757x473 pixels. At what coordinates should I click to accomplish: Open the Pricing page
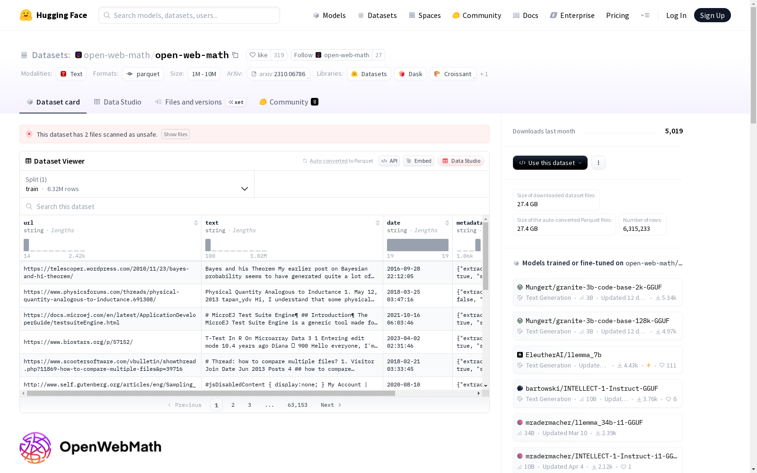(617, 15)
